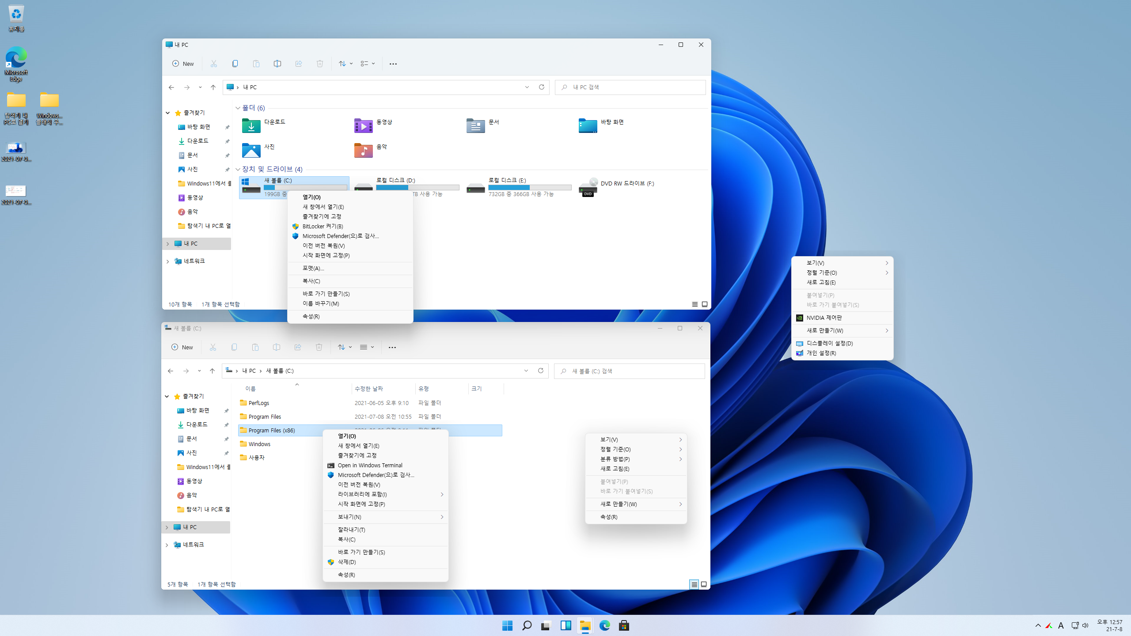Select Open in Windows Terminal menu item
This screenshot has width=1131, height=636.
click(x=370, y=465)
